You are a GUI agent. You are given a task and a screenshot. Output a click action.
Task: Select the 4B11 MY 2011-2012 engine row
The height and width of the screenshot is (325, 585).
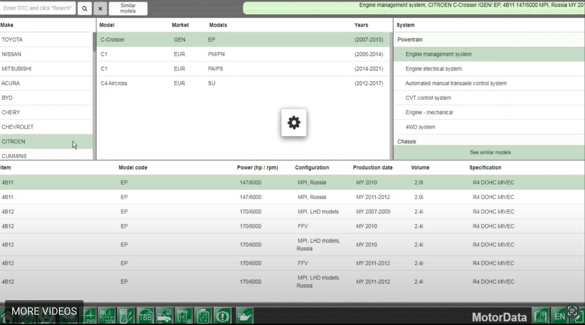coord(292,197)
